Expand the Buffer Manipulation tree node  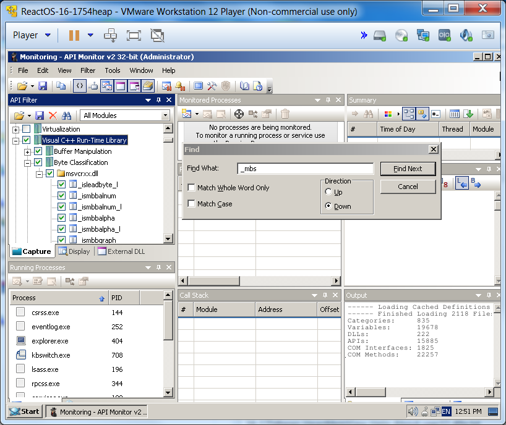tap(27, 151)
